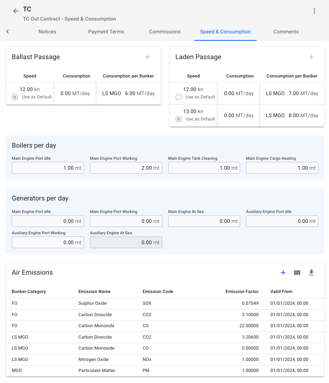The height and width of the screenshot is (383, 329).
Task: Click Boilers Main Engine Cargo Heating field
Action: 282,168
